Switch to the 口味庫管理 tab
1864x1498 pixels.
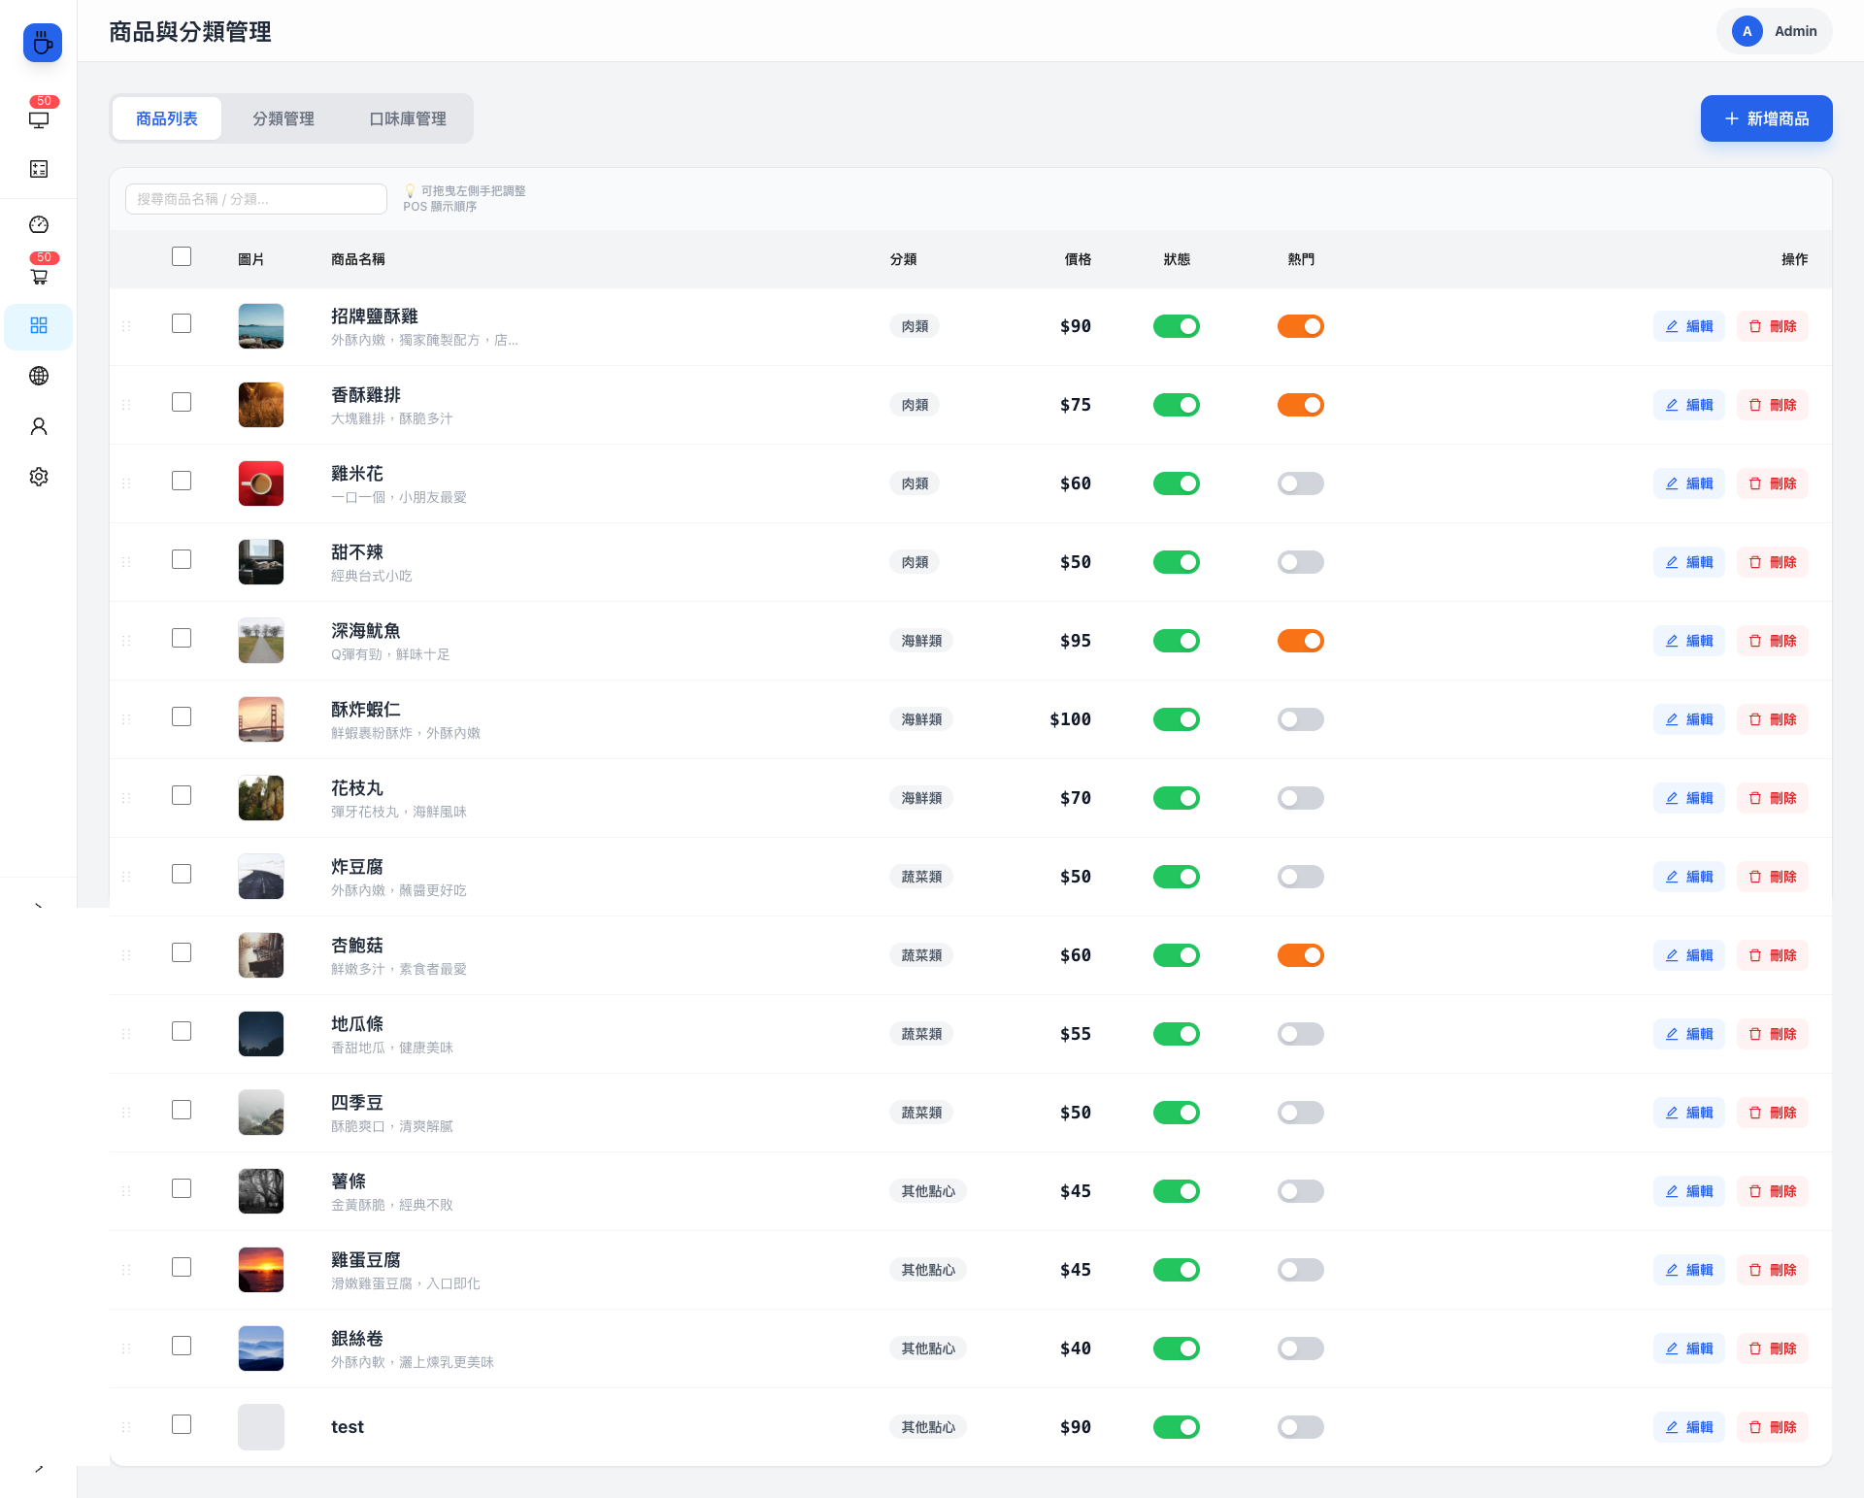pos(408,118)
